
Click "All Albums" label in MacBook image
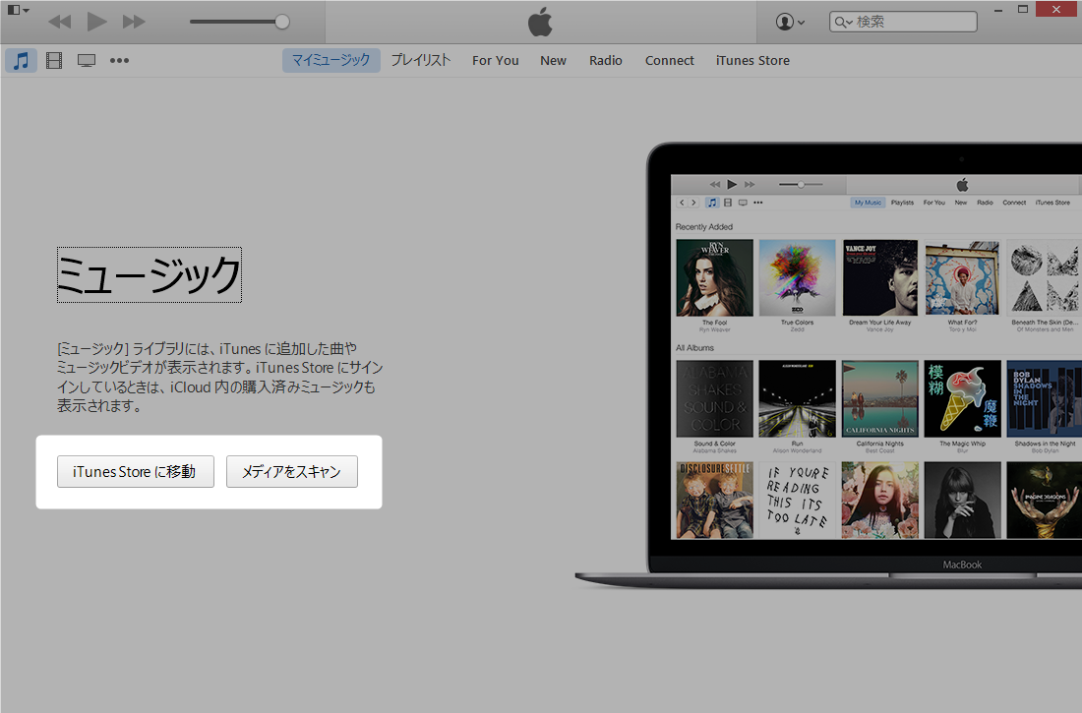click(694, 348)
